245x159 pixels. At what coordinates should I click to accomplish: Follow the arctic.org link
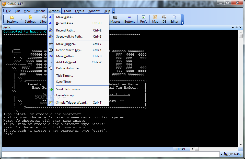click(120, 94)
